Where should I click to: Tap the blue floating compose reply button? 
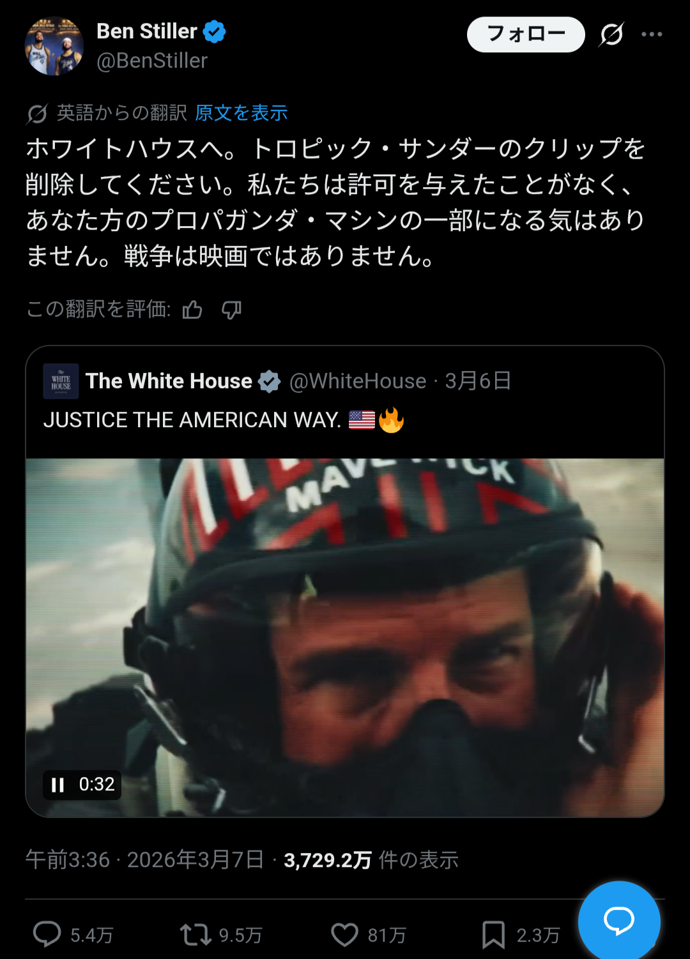[619, 921]
